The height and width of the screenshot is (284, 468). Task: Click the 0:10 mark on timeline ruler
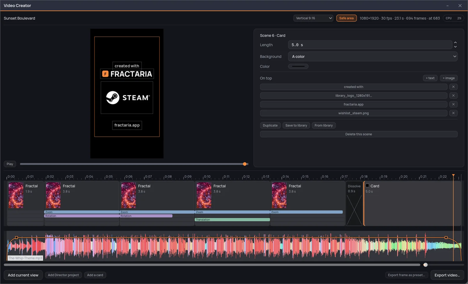[207, 176]
